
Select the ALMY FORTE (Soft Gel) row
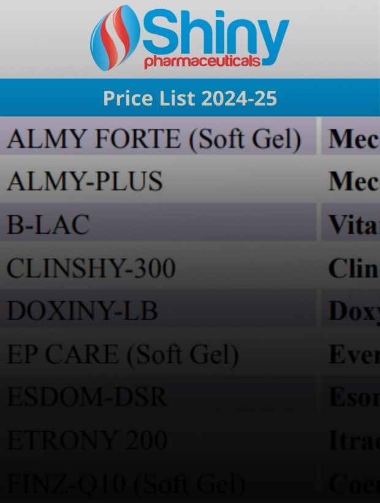pyautogui.click(x=158, y=139)
